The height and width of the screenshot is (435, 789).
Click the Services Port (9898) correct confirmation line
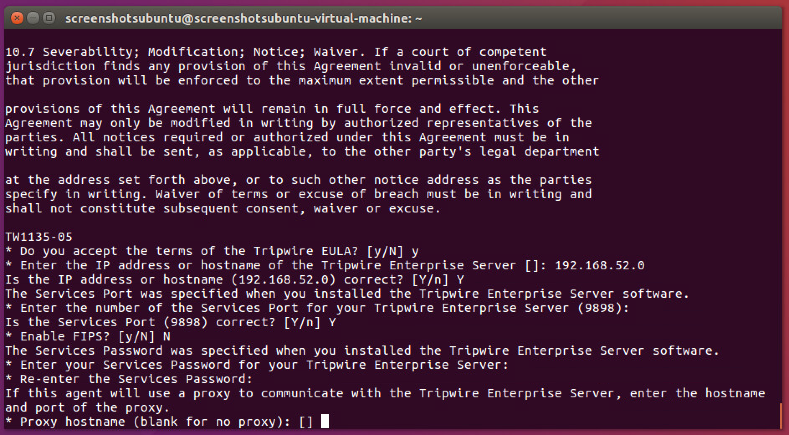[x=170, y=322]
